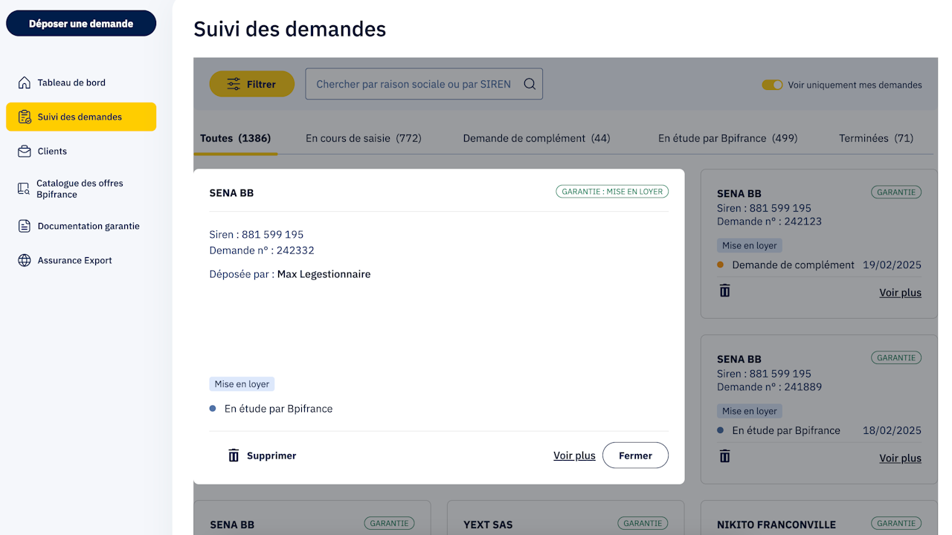
Task: Click trash icon on request 241889 card
Action: coord(725,456)
